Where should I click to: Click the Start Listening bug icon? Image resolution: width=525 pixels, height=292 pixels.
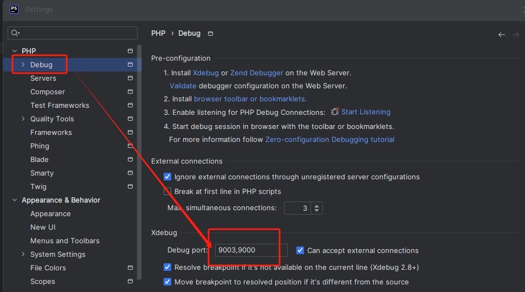335,112
